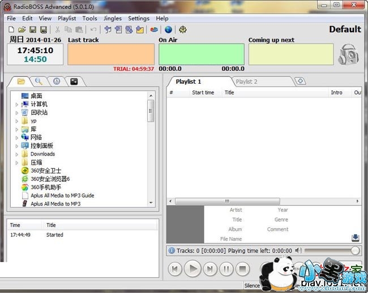Open the Playlist menu

[67, 18]
